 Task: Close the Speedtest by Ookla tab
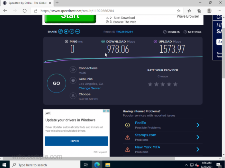pos(50,3)
